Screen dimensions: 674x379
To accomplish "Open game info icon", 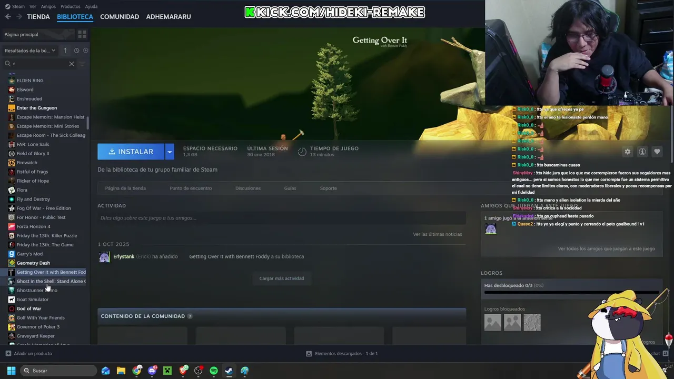I will 642,152.
